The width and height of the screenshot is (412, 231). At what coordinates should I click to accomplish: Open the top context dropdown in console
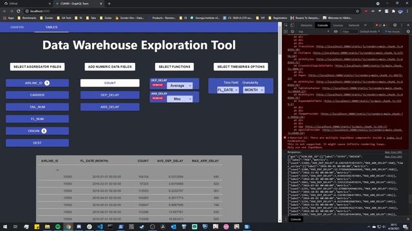[314, 31]
